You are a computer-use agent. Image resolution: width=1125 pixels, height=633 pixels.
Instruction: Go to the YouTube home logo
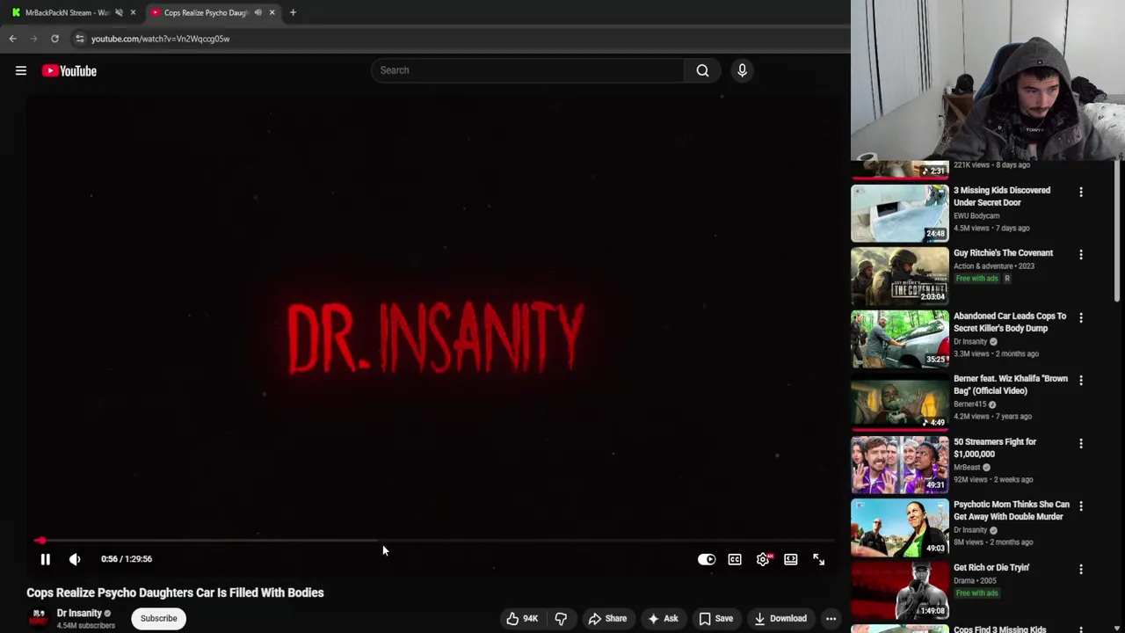coord(69,71)
